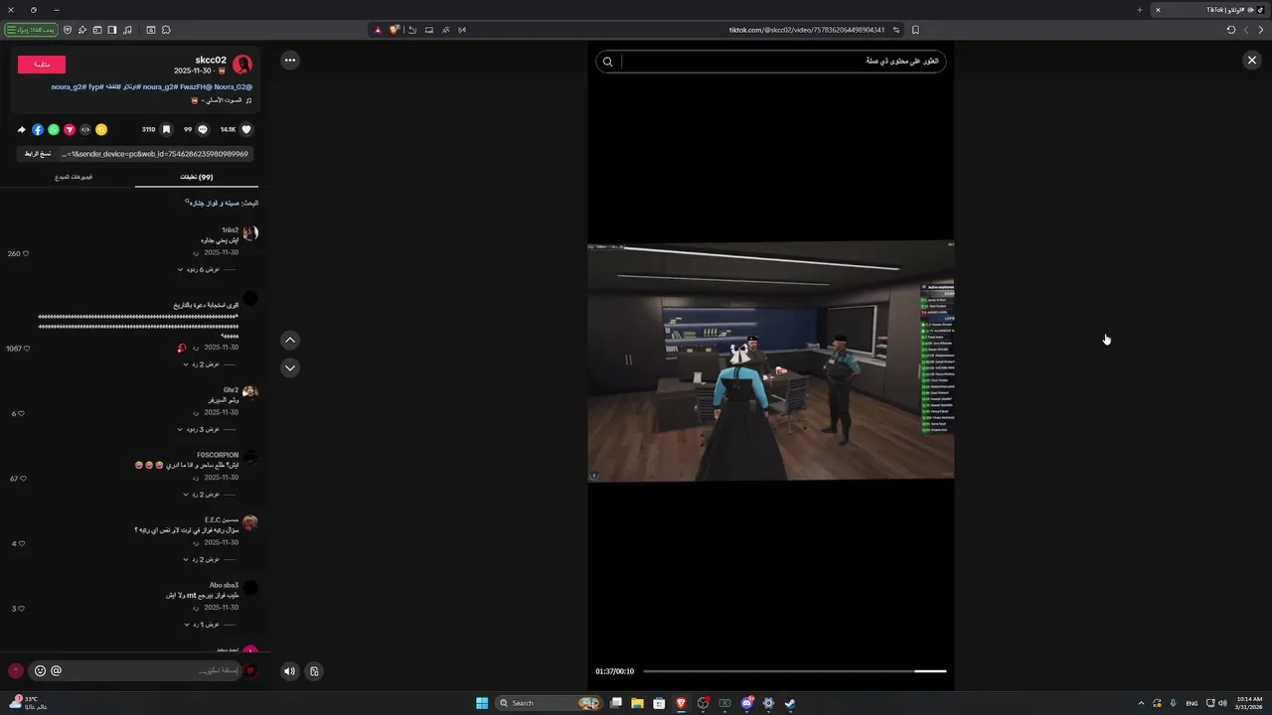Open File Explorer from the taskbar
Image resolution: width=1272 pixels, height=715 pixels.
point(637,703)
